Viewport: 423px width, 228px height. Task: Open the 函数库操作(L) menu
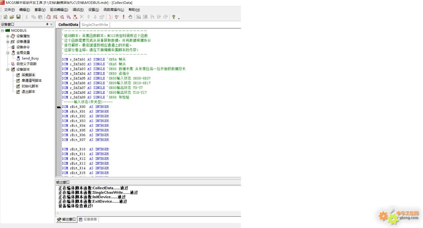coord(114,10)
